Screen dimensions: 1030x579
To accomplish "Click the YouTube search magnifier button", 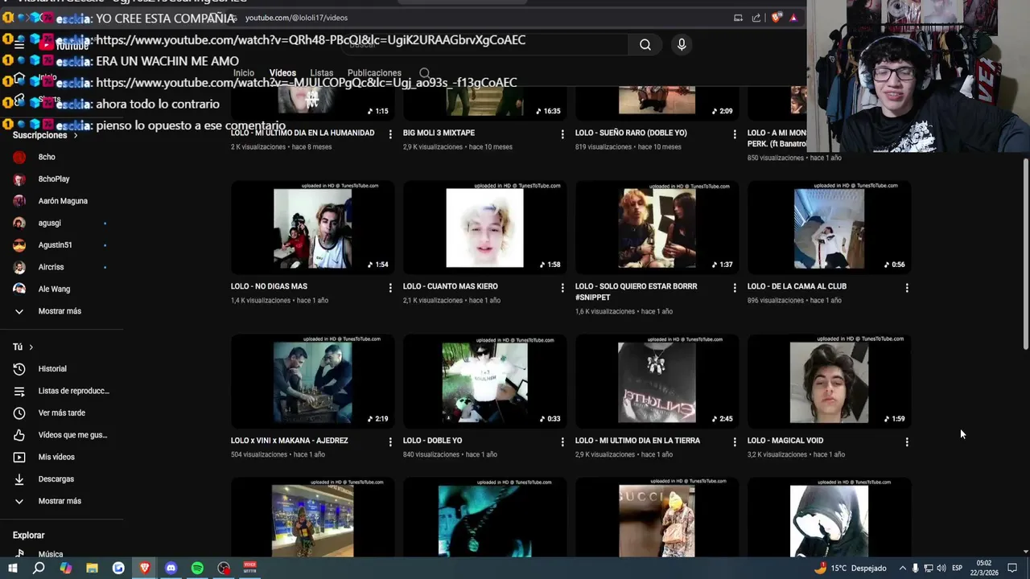I will pyautogui.click(x=645, y=45).
